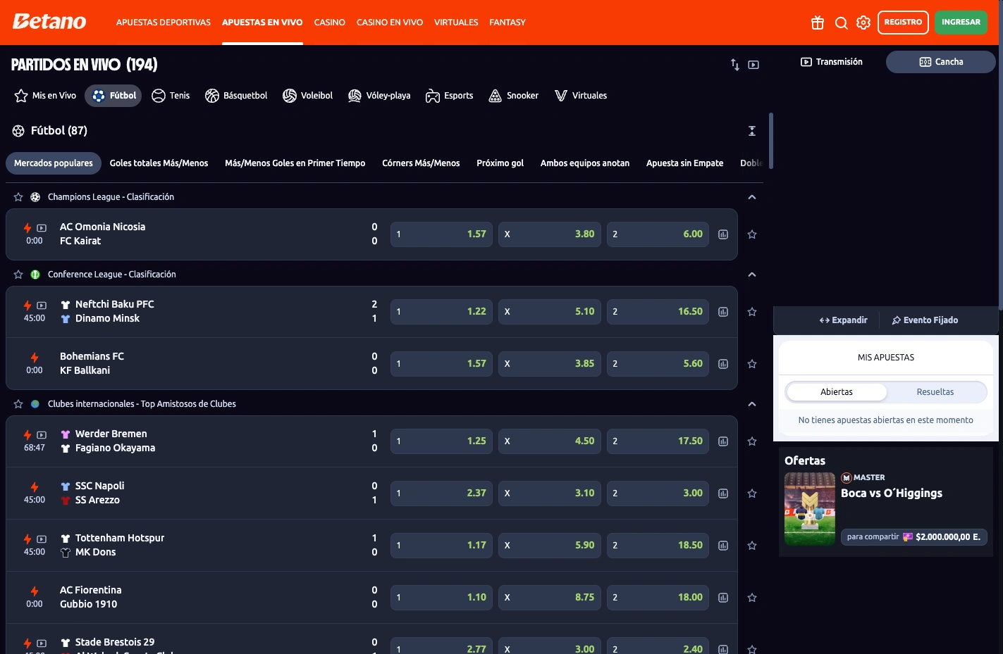Switch to Próximo gol market tab

(x=500, y=163)
